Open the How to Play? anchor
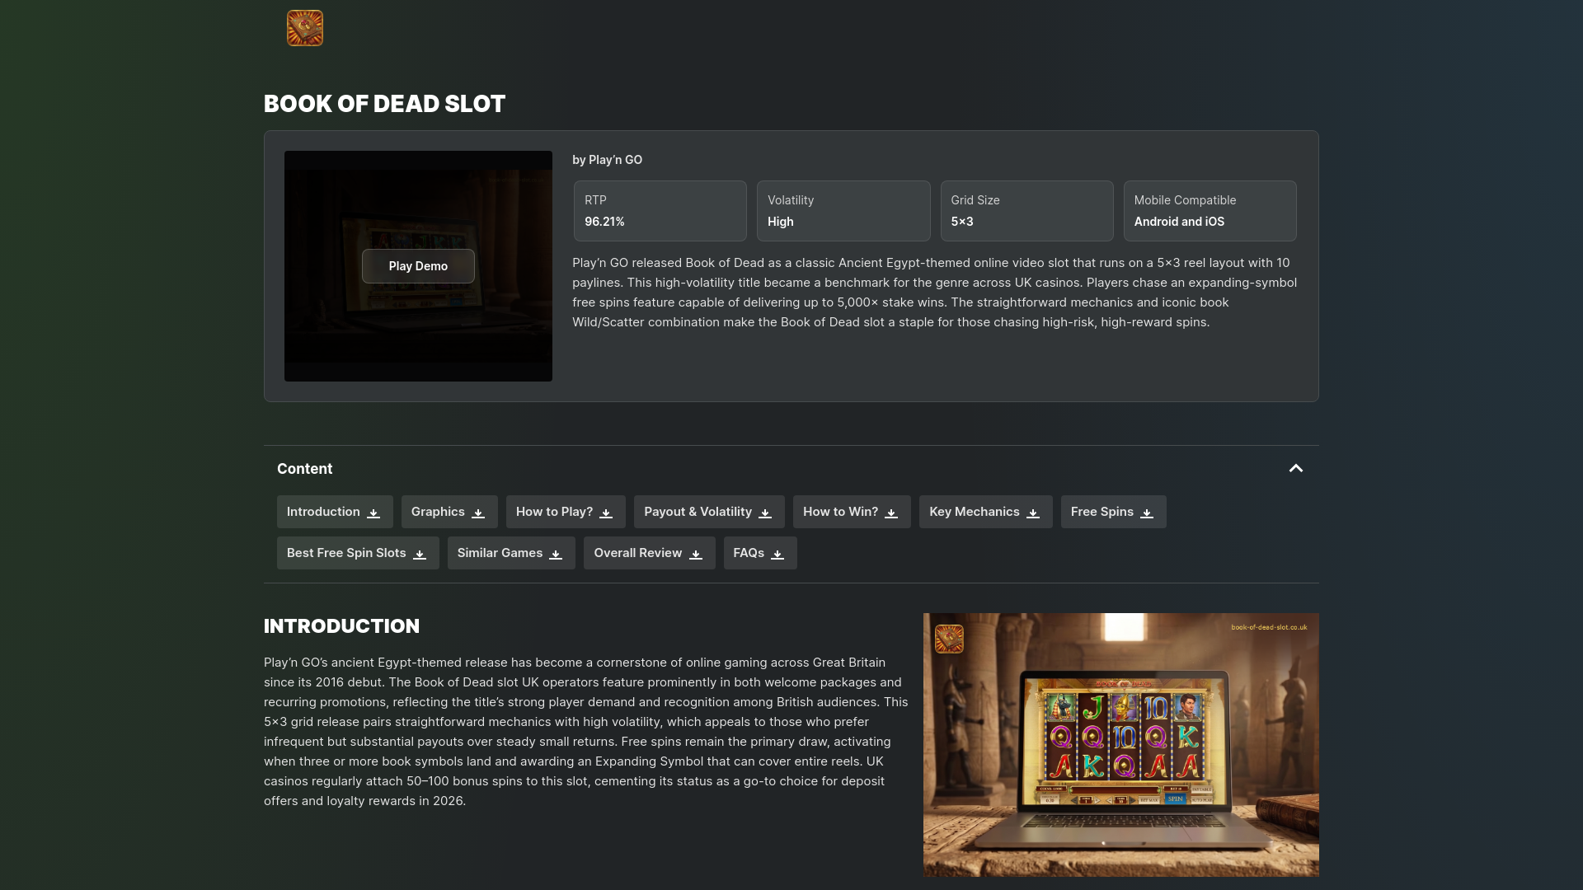 [x=566, y=512]
